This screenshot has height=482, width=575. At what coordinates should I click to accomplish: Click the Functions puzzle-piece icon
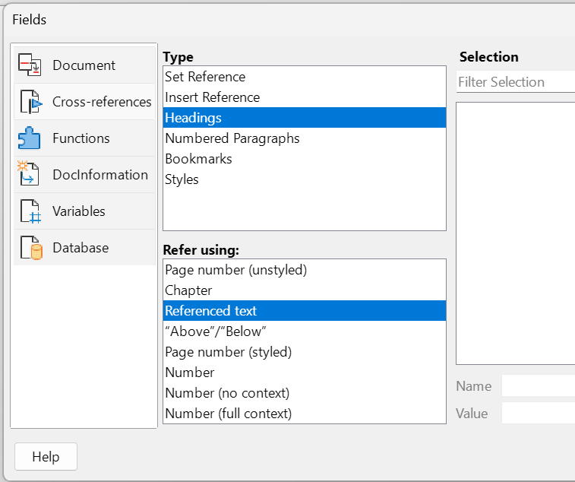click(29, 138)
